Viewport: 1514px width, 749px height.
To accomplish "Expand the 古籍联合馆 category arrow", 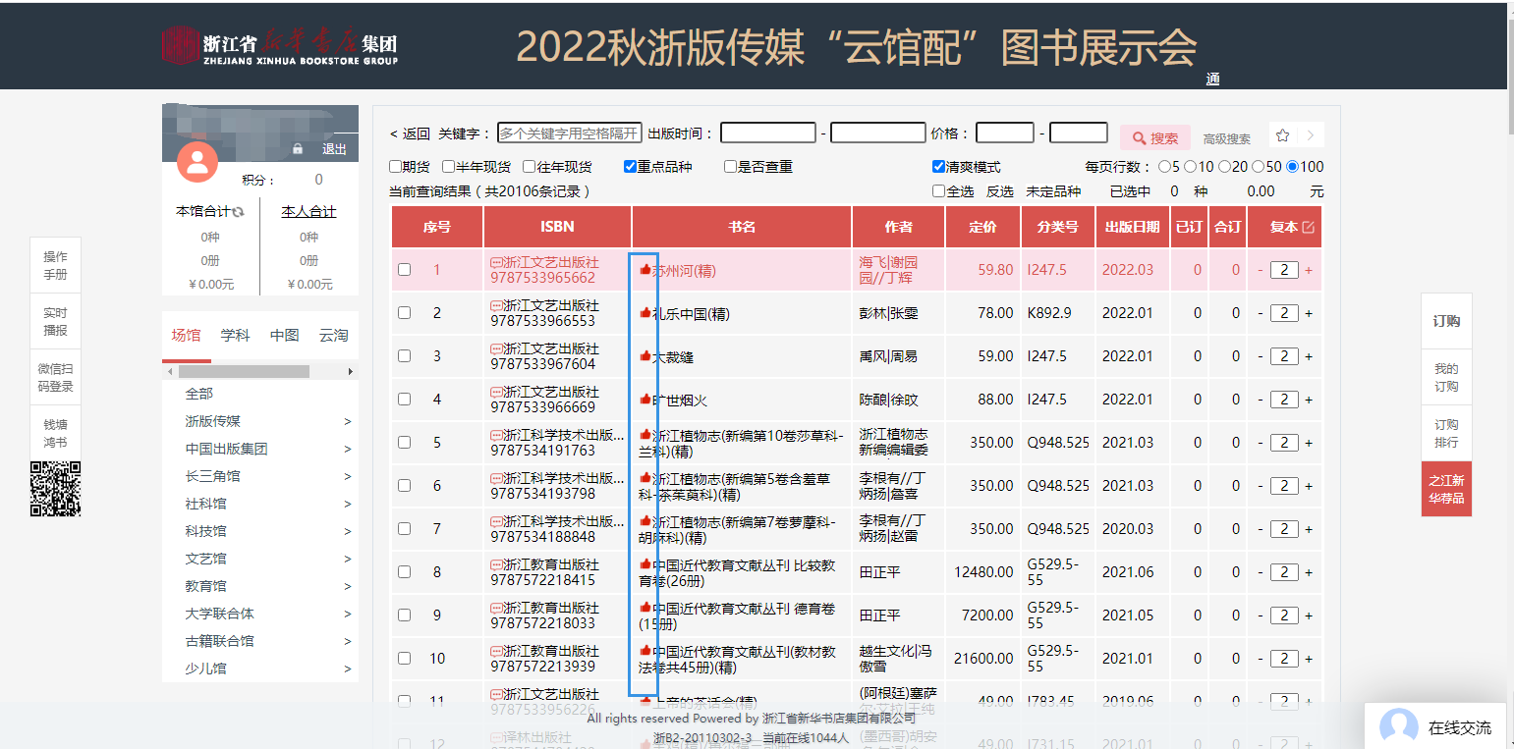I will 348,641.
